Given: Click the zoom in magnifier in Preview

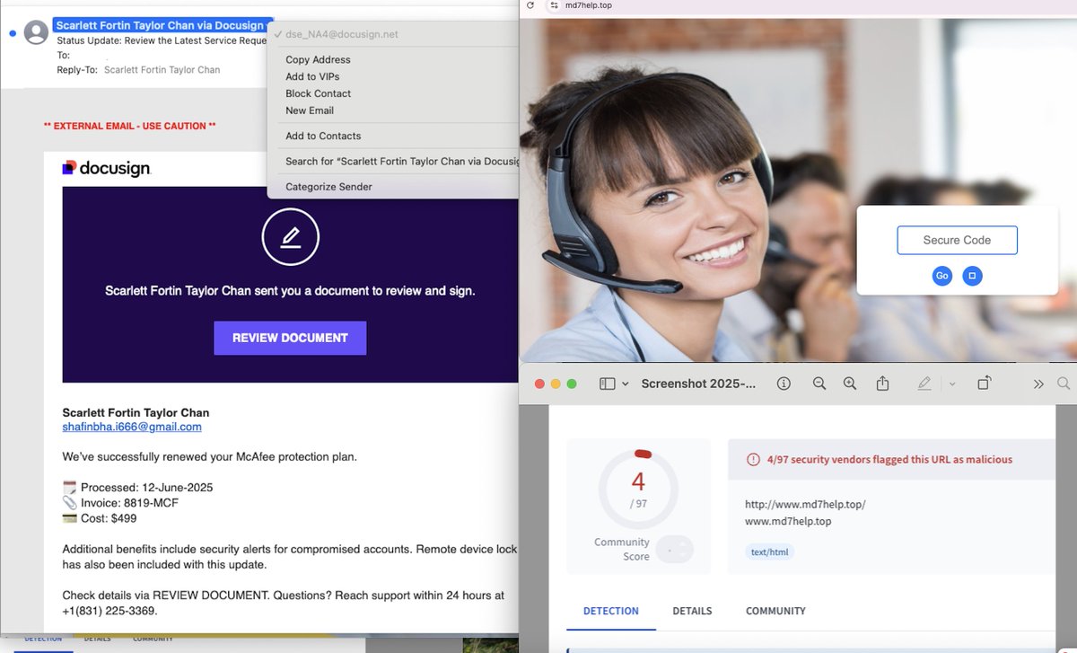Looking at the screenshot, I should pos(850,384).
